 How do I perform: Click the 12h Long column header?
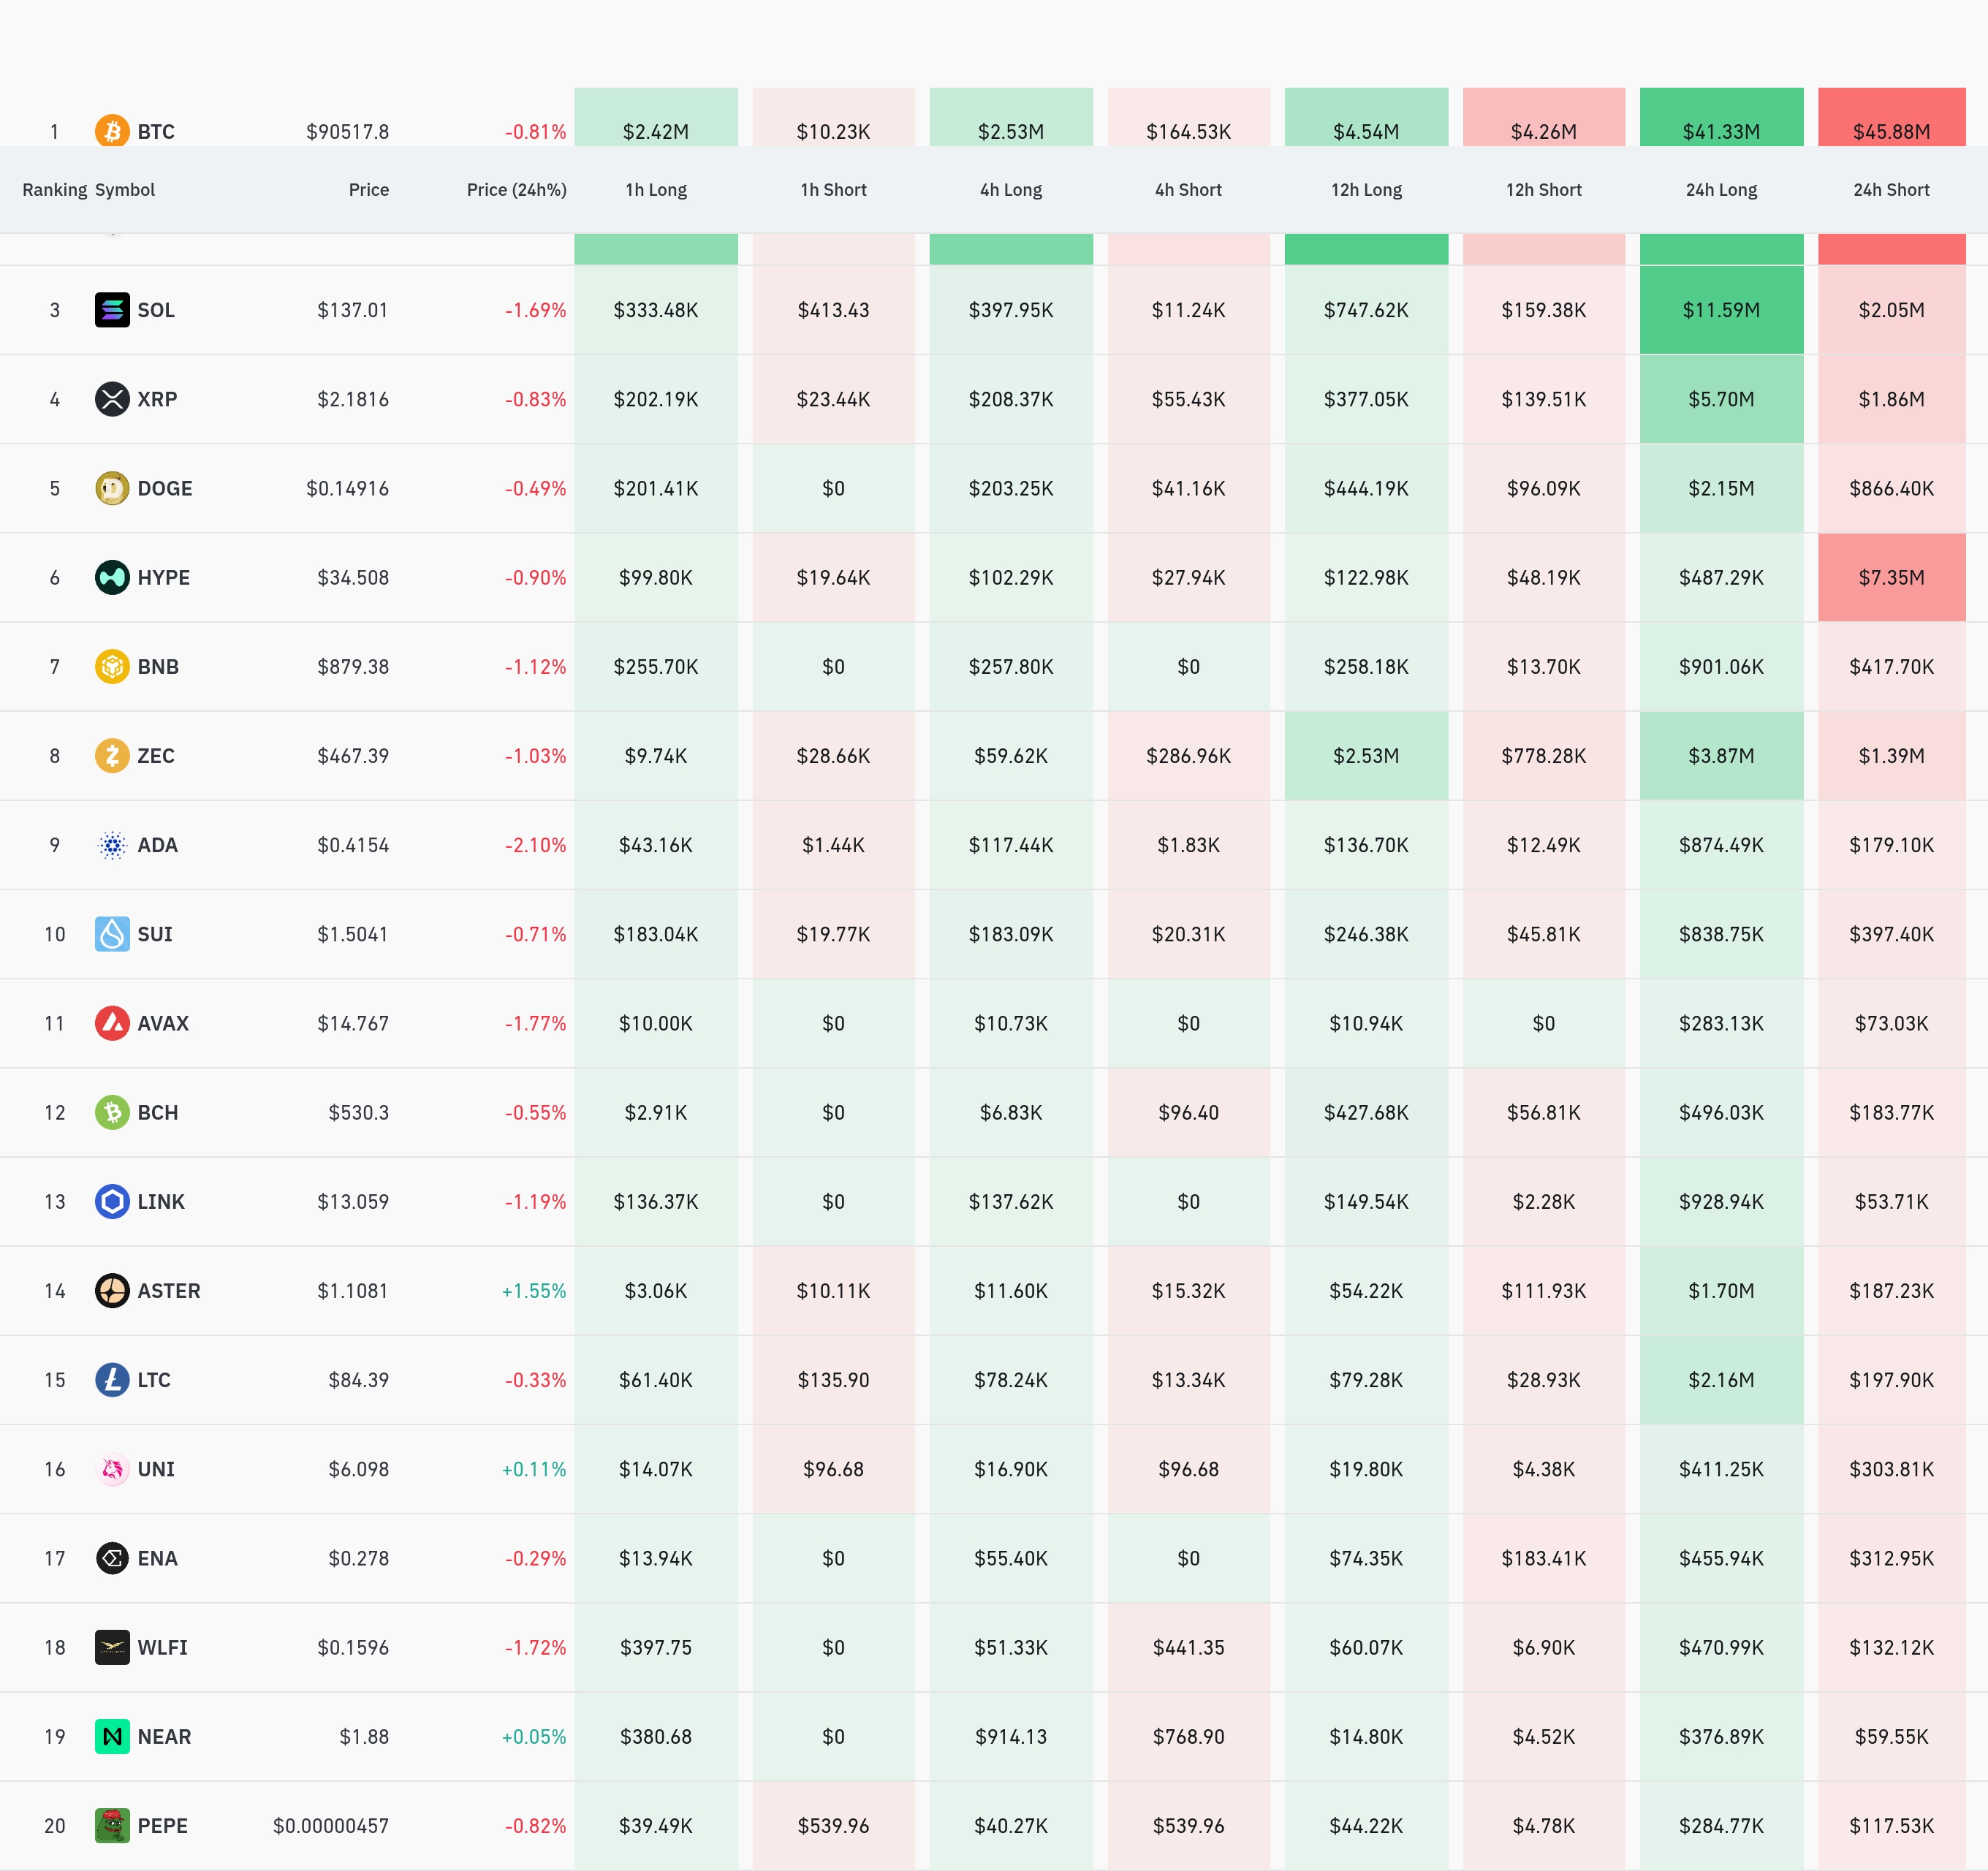[x=1365, y=190]
